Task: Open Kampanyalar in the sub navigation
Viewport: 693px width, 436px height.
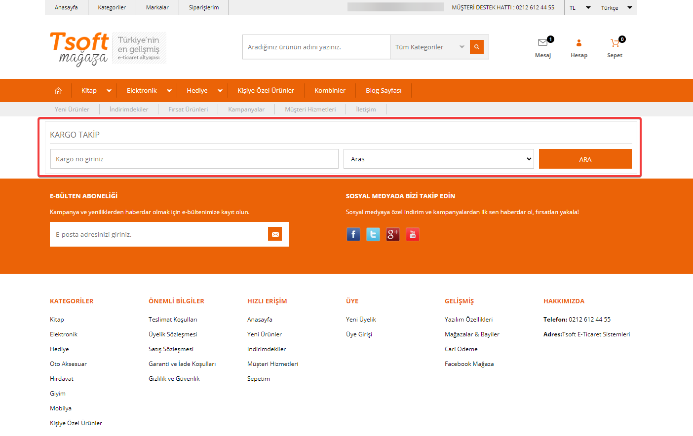Action: [x=246, y=109]
